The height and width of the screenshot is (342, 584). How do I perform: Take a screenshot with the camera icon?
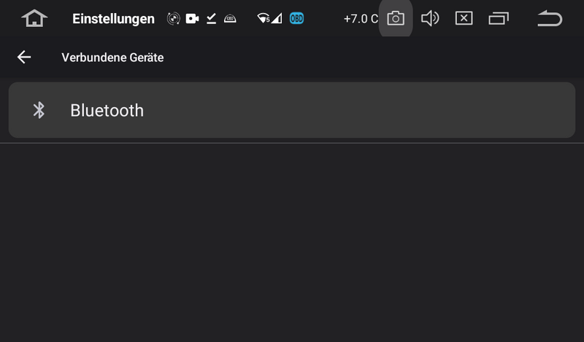point(396,19)
